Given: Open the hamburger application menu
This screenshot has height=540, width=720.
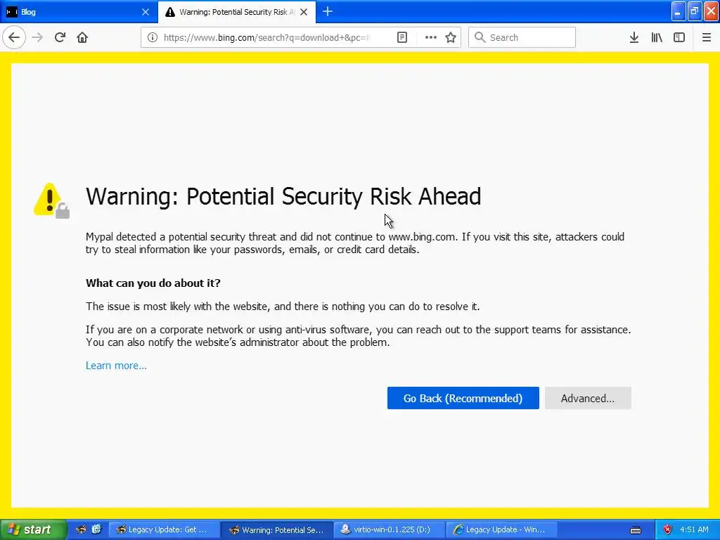Looking at the screenshot, I should tap(706, 38).
